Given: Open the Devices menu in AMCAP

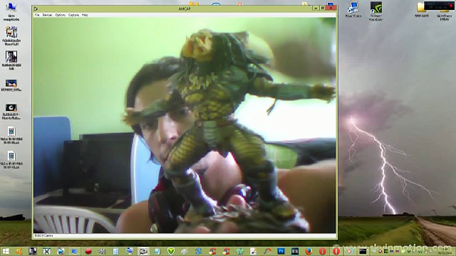Looking at the screenshot, I should (47, 15).
